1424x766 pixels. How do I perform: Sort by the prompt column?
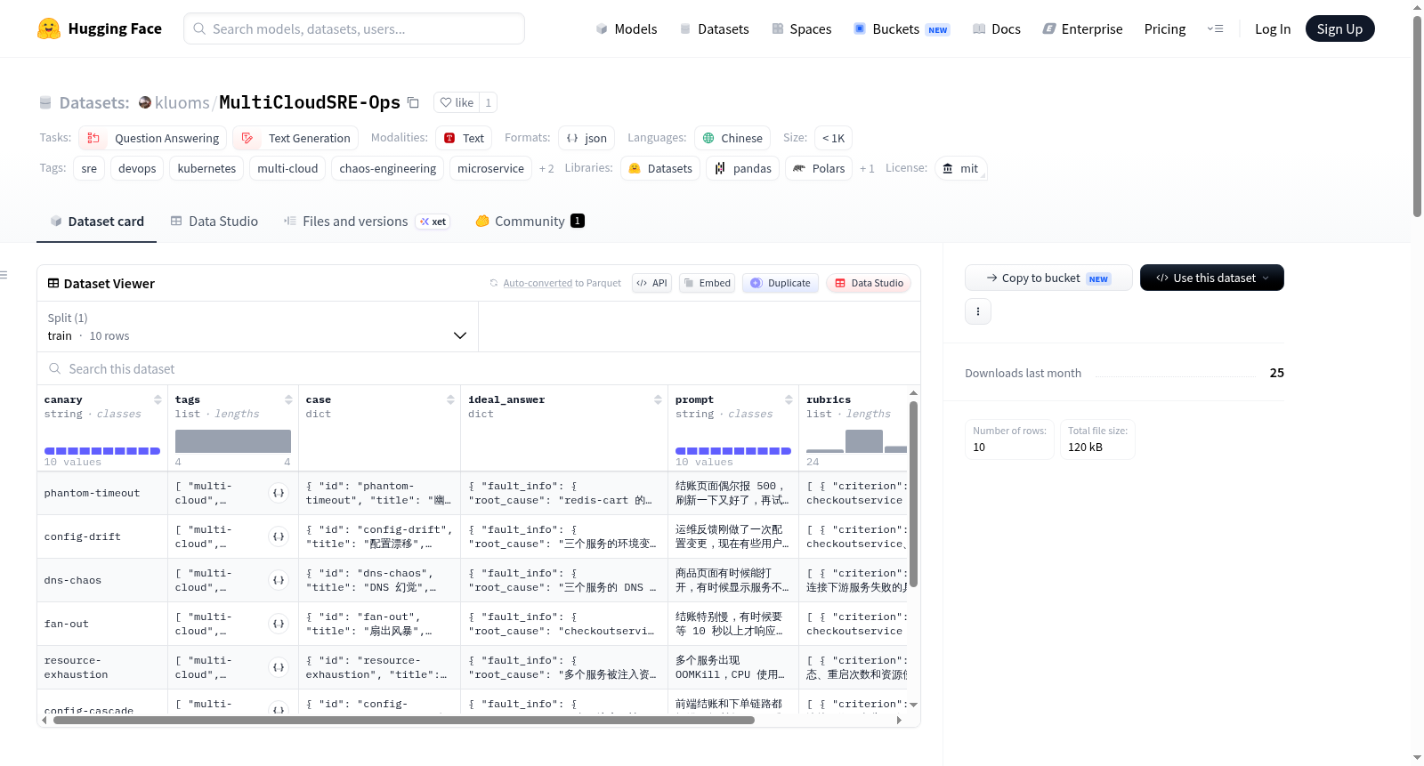789,399
